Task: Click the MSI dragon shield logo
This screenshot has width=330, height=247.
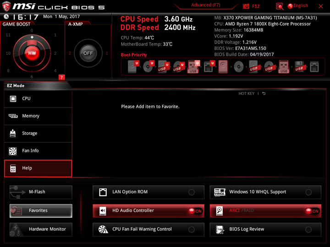Action: (6, 6)
